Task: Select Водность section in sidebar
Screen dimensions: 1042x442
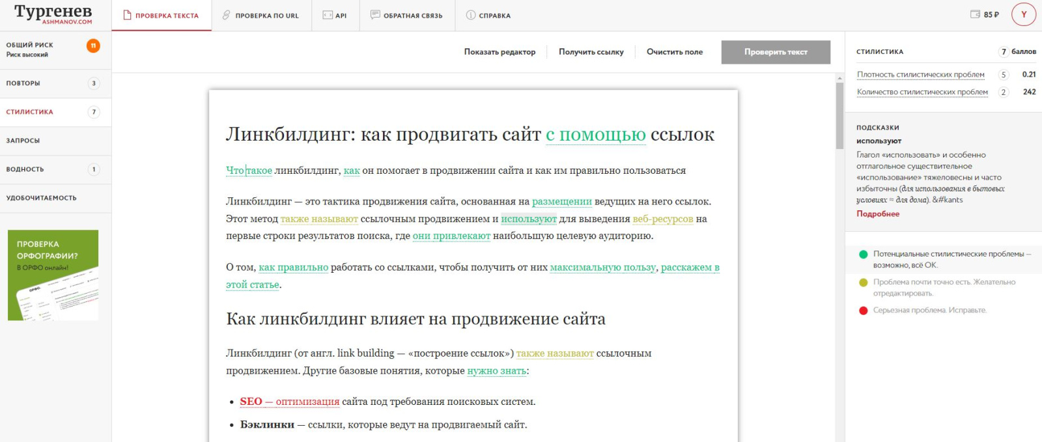Action: 55,169
